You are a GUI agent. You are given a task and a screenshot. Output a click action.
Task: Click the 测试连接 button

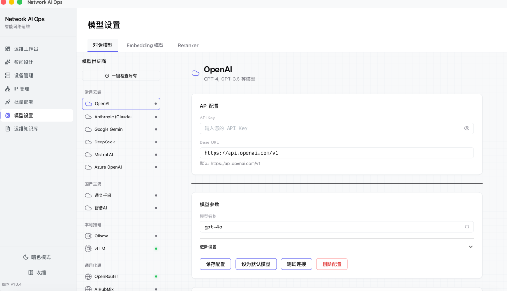(x=296, y=264)
